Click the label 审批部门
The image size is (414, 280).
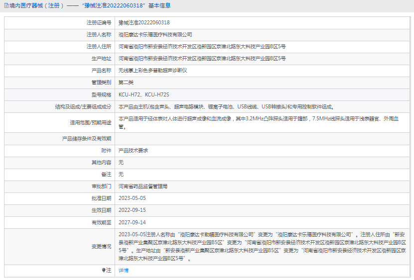(x=102, y=187)
